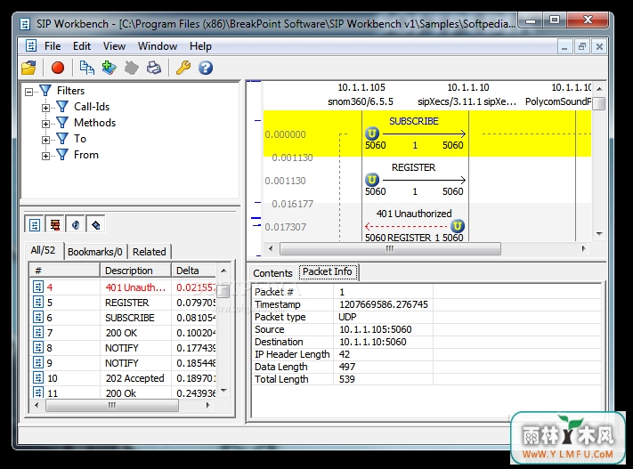
Task: Click the 10.1.1.10 sipXecs host header
Action: [467, 94]
